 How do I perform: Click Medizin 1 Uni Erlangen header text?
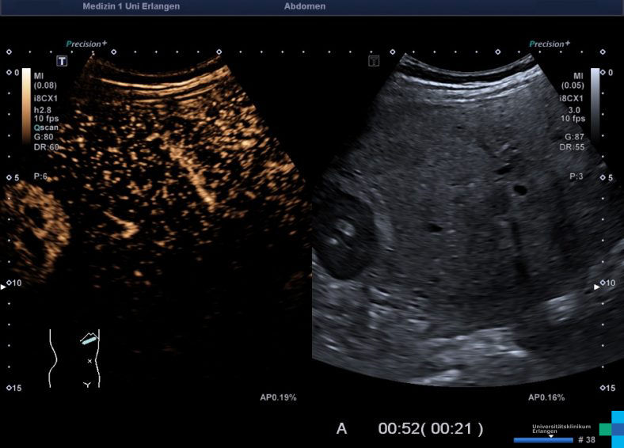[x=131, y=6]
